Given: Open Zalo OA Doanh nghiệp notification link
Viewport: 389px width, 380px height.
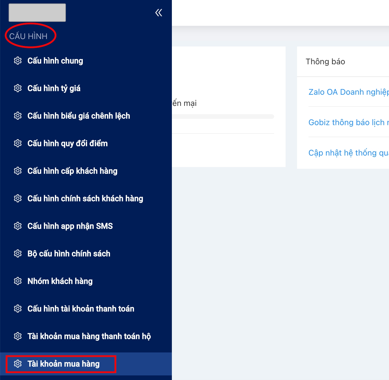Looking at the screenshot, I should pyautogui.click(x=348, y=92).
